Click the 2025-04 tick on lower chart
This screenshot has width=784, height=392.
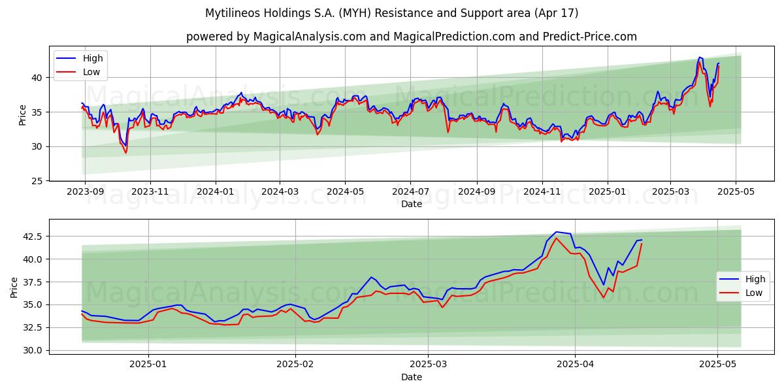pyautogui.click(x=575, y=365)
